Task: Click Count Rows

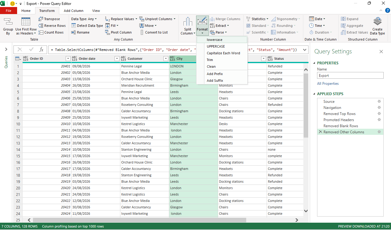Action: click(51, 32)
